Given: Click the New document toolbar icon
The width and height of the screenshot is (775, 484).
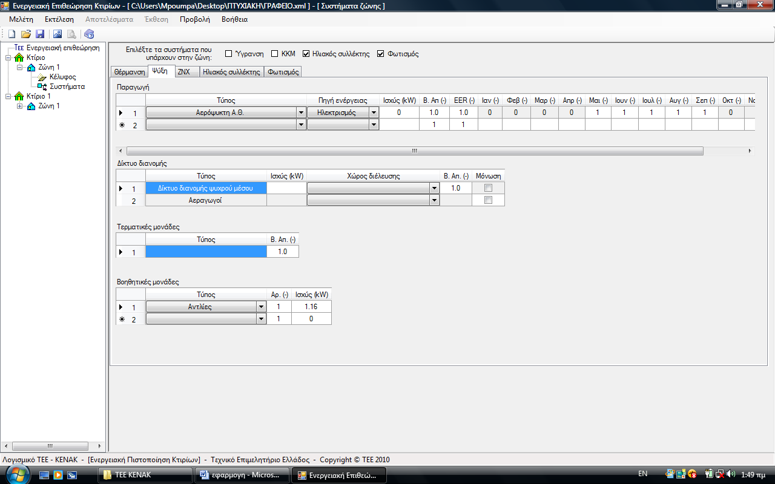Looking at the screenshot, I should coord(11,34).
